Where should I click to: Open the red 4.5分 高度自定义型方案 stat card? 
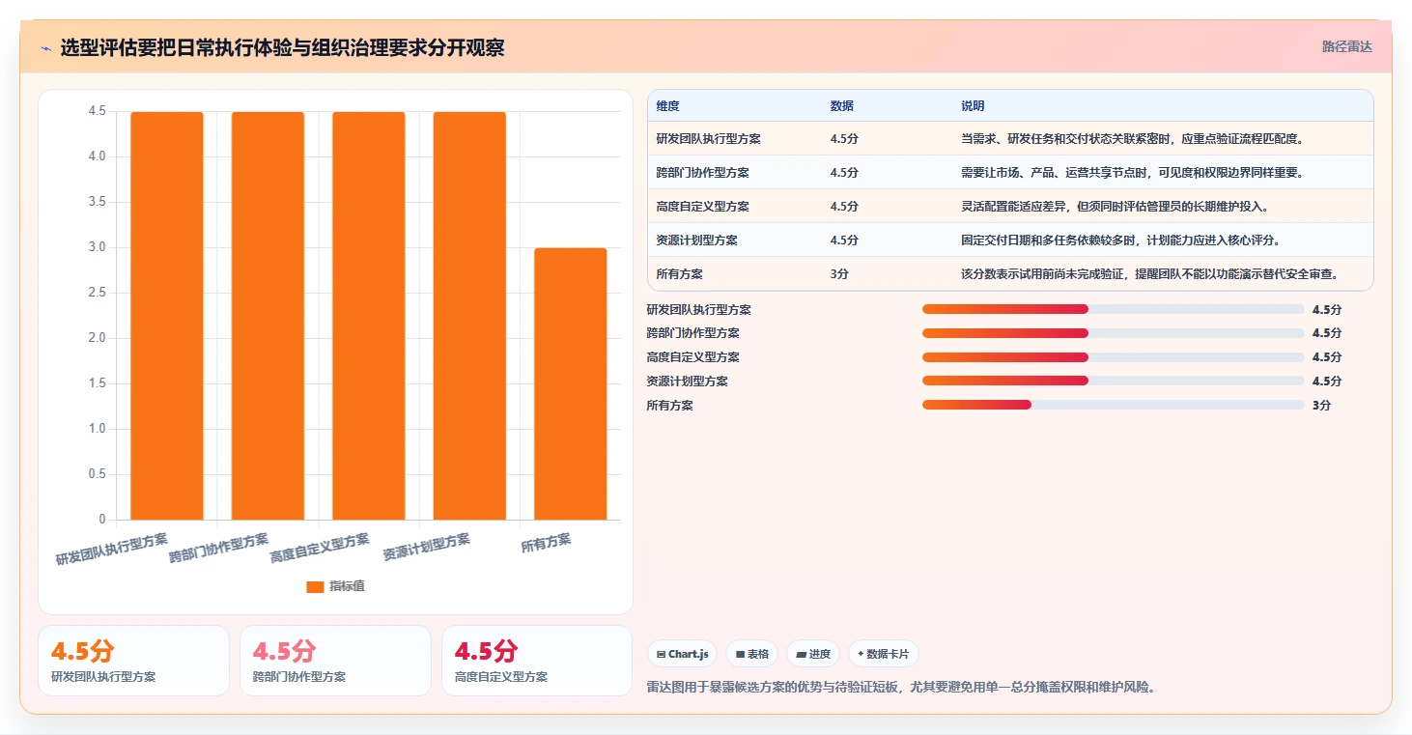click(x=537, y=661)
